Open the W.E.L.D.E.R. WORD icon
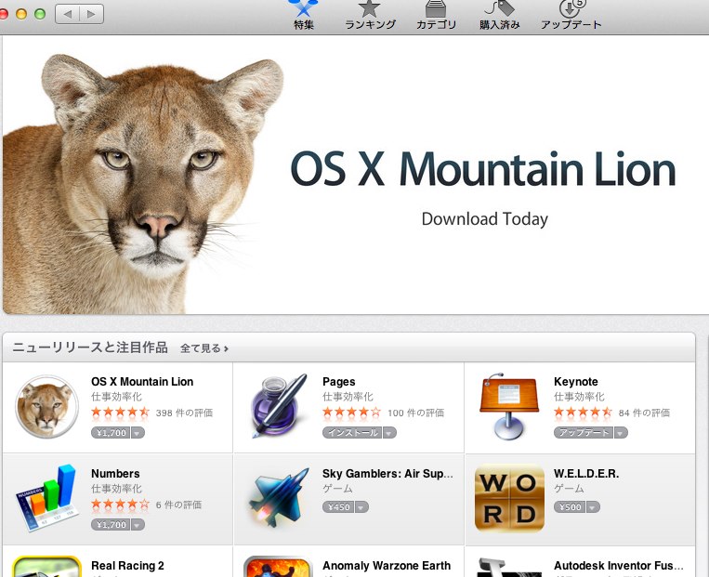This screenshot has width=709, height=577. (x=509, y=498)
